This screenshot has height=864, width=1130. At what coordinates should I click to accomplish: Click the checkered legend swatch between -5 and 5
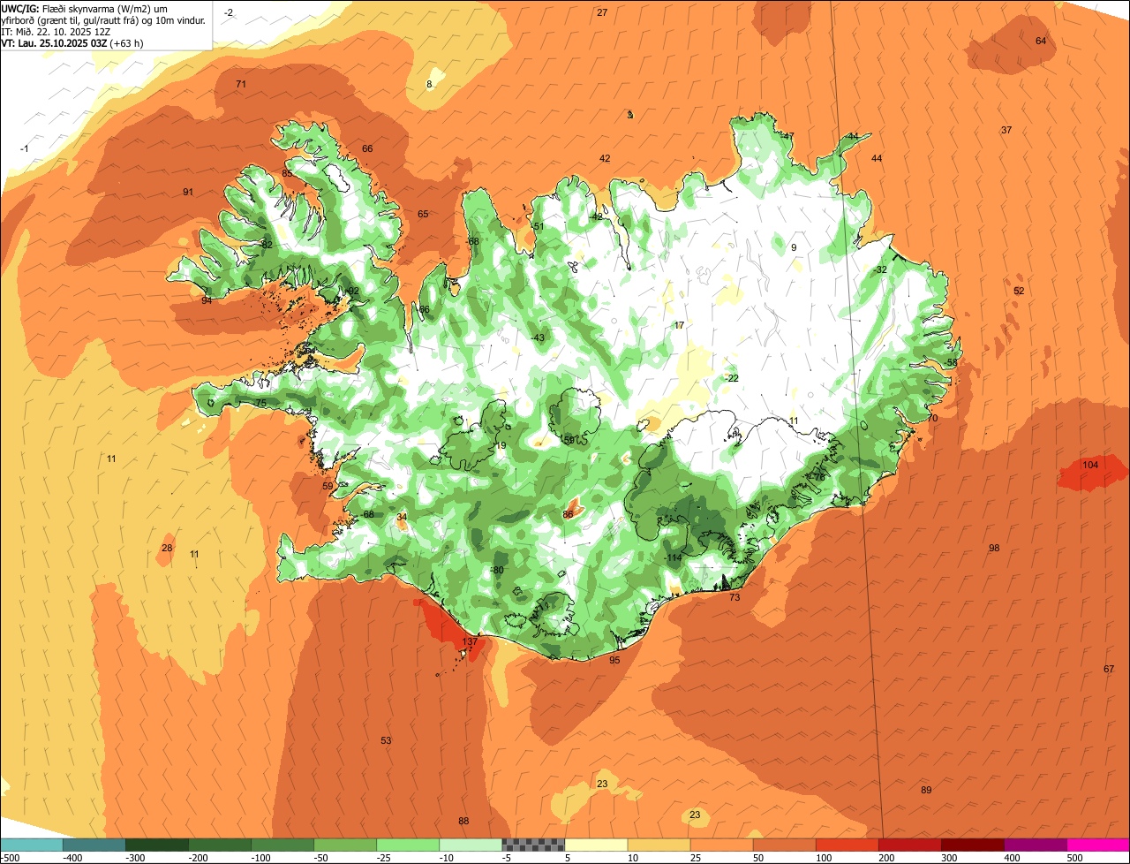click(533, 845)
